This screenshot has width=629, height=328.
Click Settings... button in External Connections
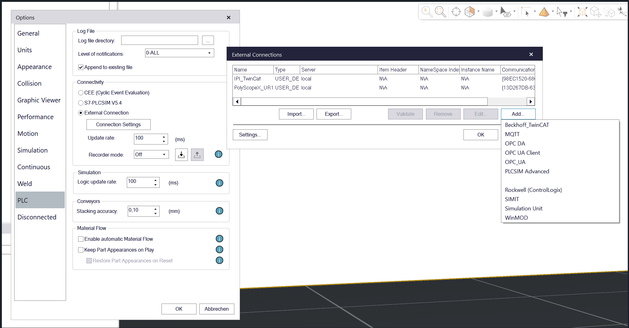[250, 135]
